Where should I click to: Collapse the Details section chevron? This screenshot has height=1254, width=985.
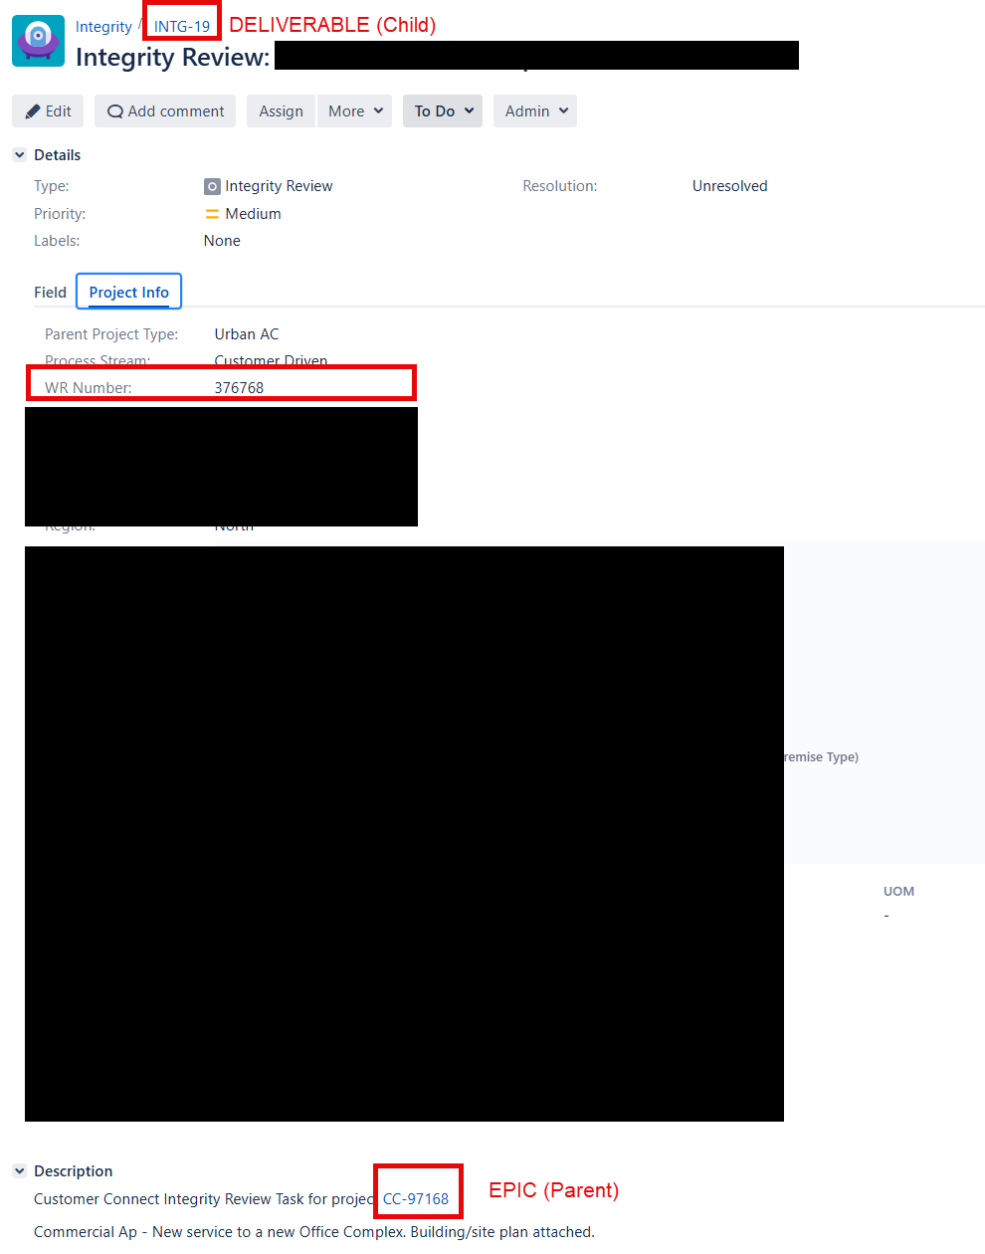point(19,155)
